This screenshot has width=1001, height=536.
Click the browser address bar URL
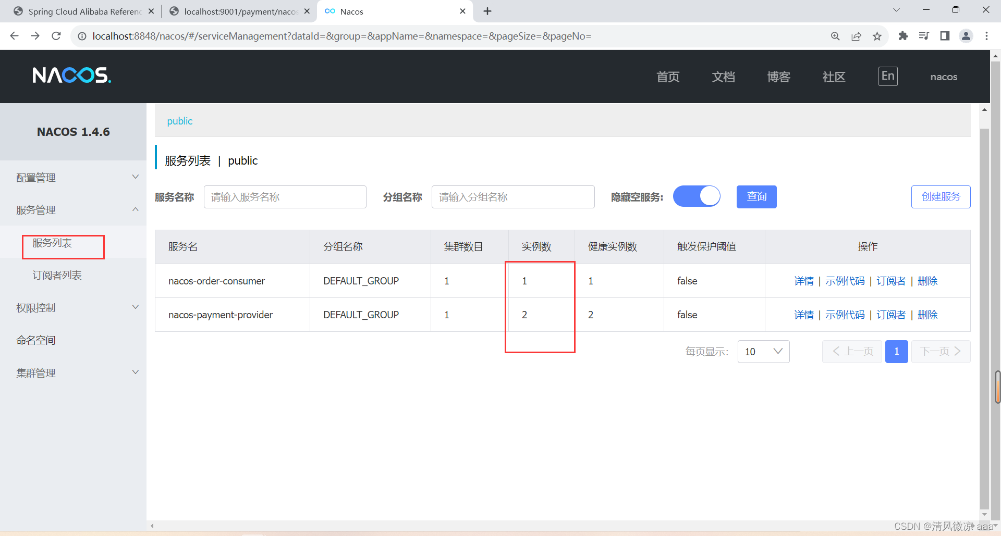point(341,36)
